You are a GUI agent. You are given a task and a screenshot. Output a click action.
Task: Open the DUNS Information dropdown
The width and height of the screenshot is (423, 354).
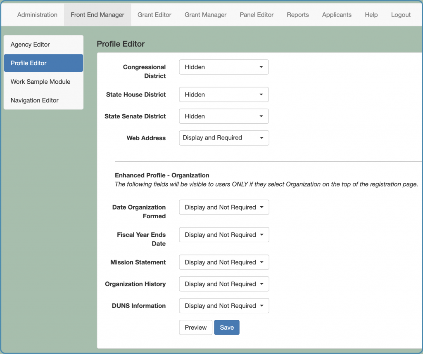click(223, 305)
